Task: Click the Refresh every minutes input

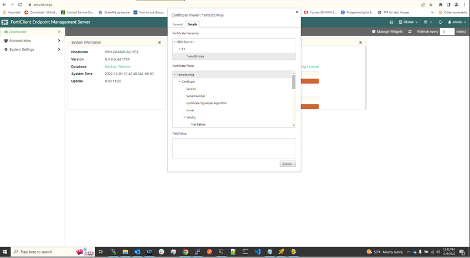Action: (x=447, y=32)
